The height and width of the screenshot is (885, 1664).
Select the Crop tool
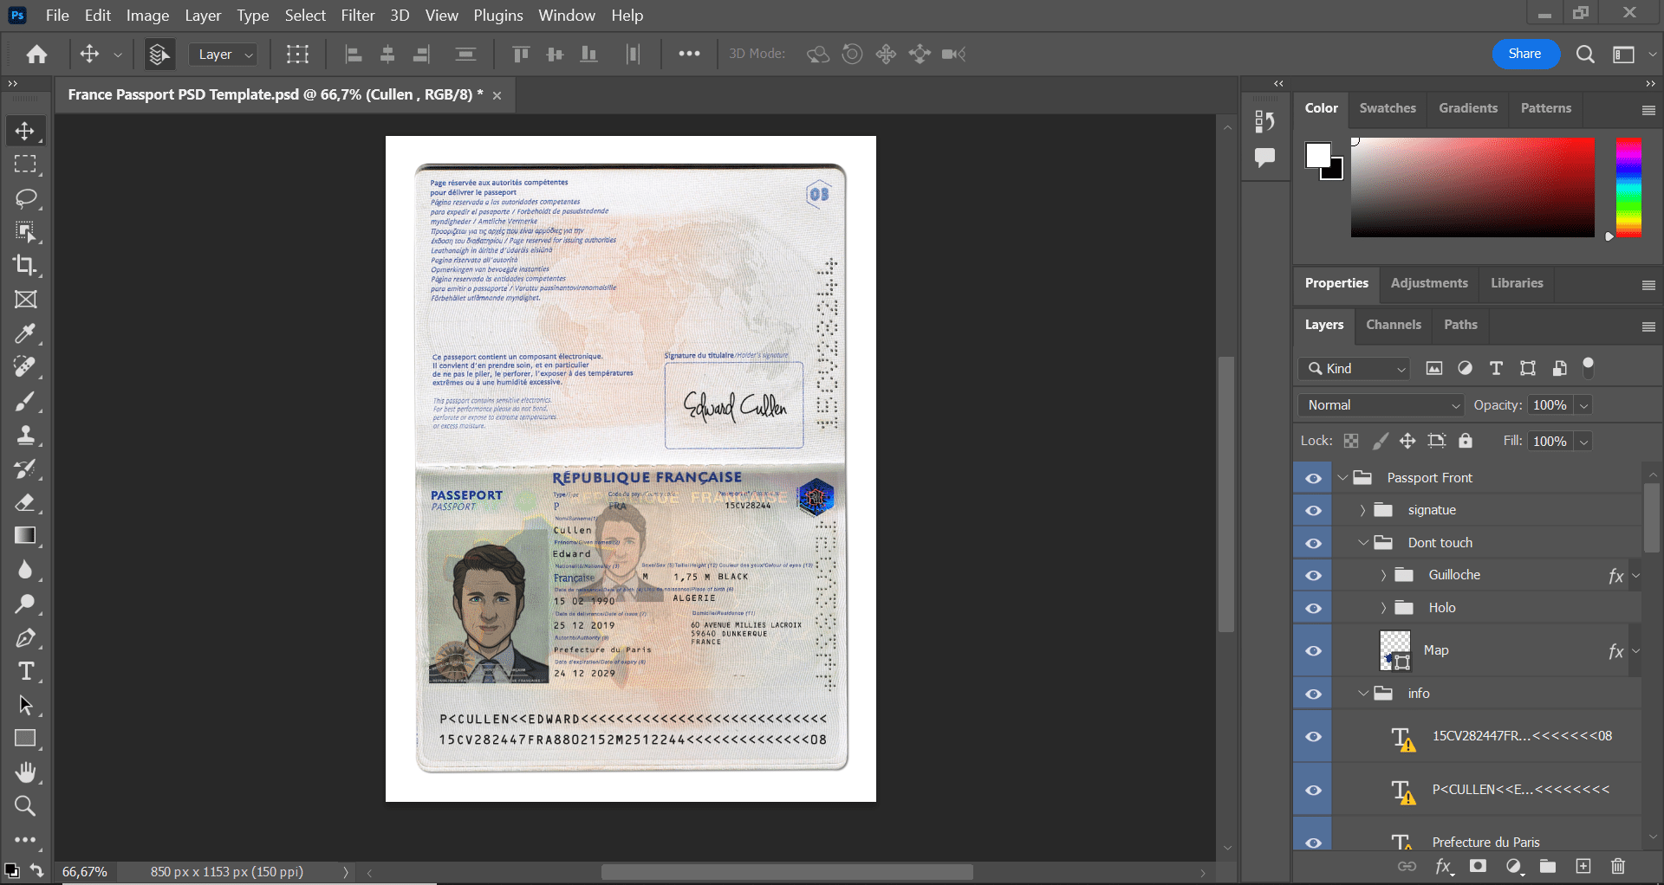[x=25, y=266]
